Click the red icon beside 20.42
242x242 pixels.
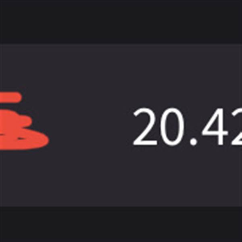point(24,121)
